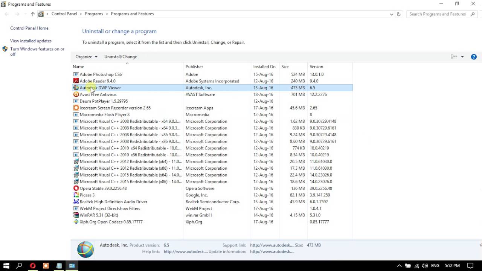
Task: Click the WebM Project Directshow Filters icon
Action: click(x=76, y=209)
